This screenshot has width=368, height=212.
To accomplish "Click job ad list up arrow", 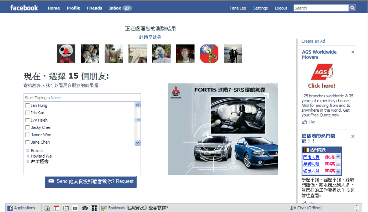I will (x=338, y=157).
